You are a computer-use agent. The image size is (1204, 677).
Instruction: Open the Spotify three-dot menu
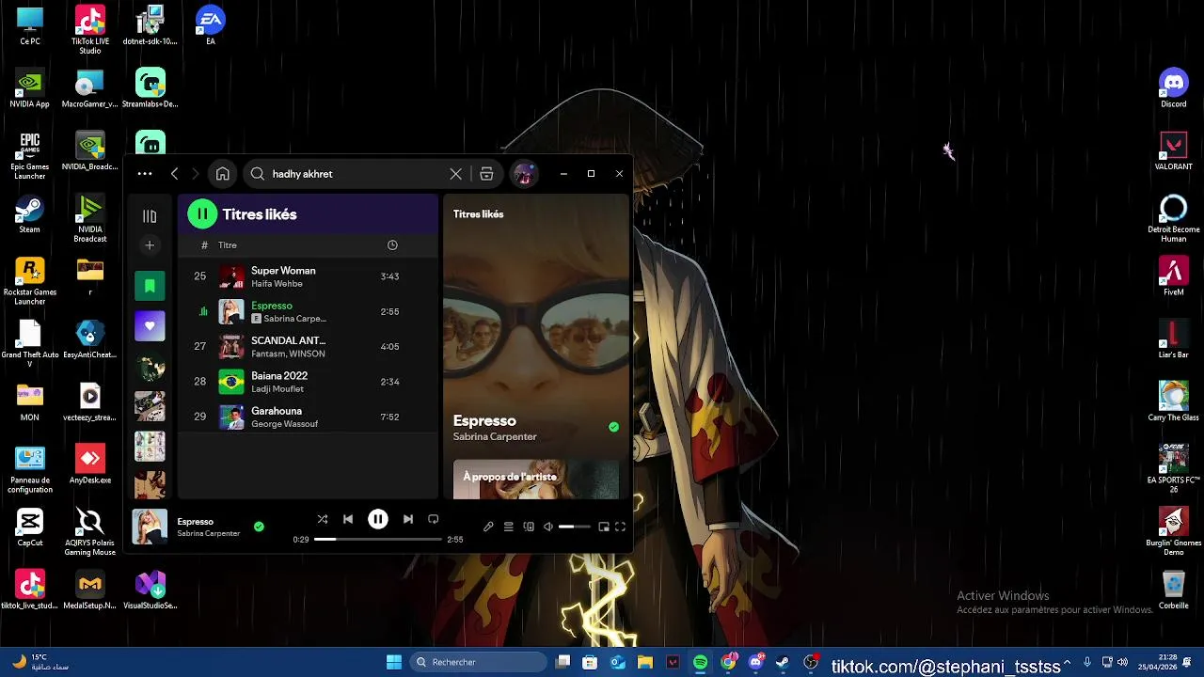pyautogui.click(x=144, y=174)
